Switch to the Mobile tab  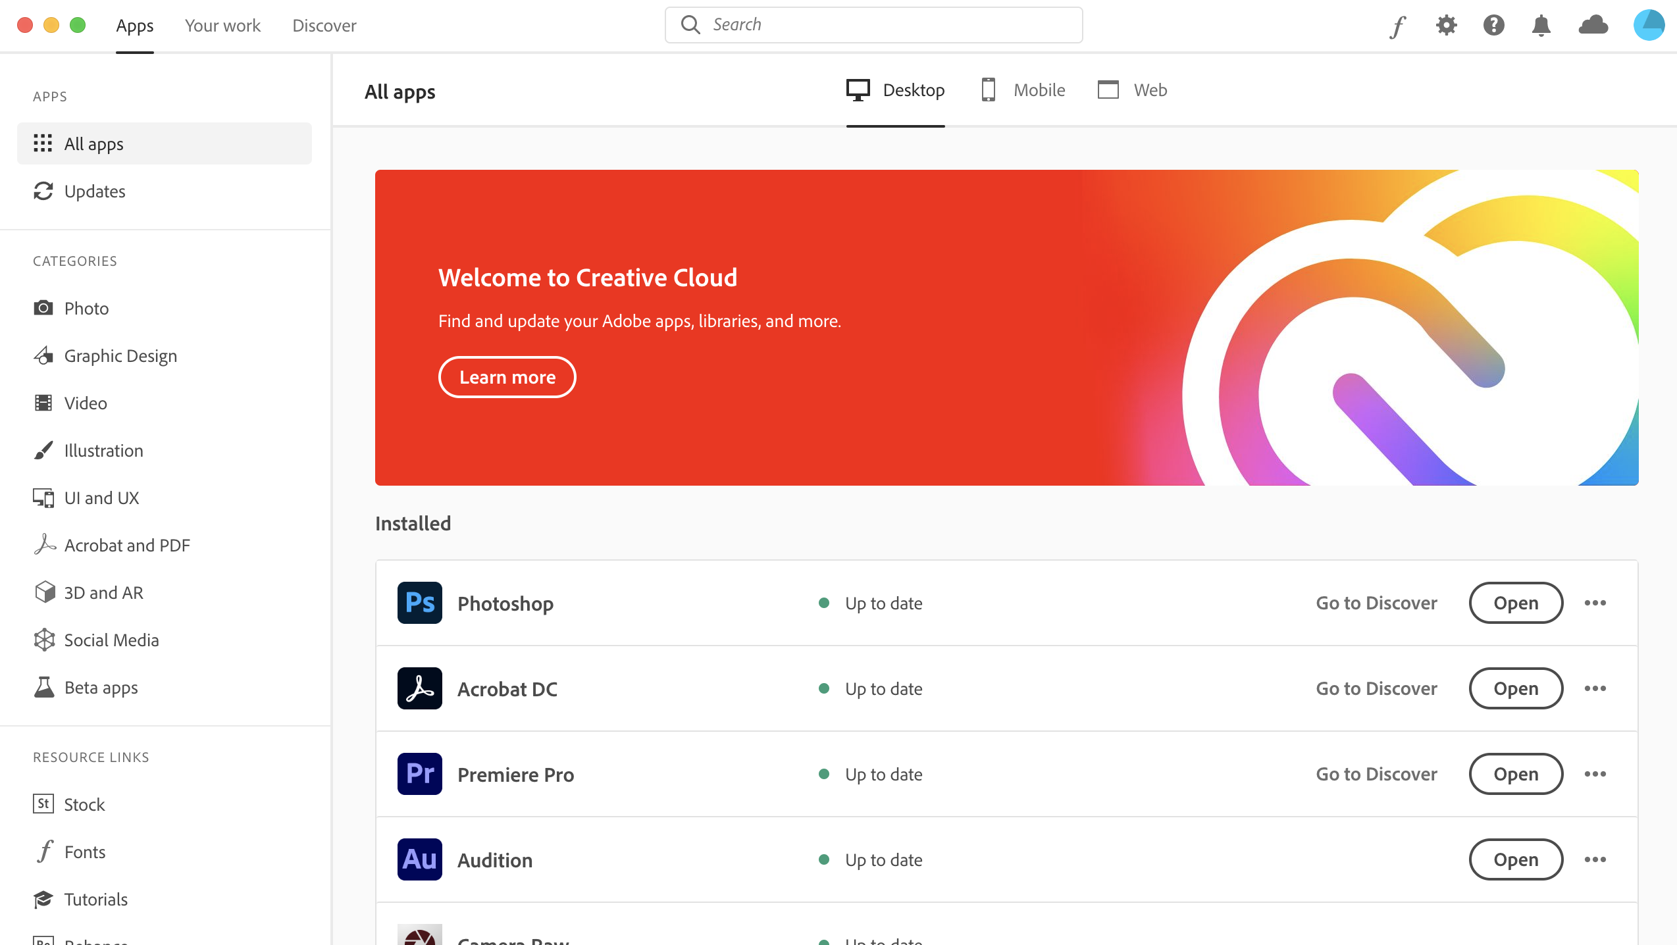(1023, 90)
